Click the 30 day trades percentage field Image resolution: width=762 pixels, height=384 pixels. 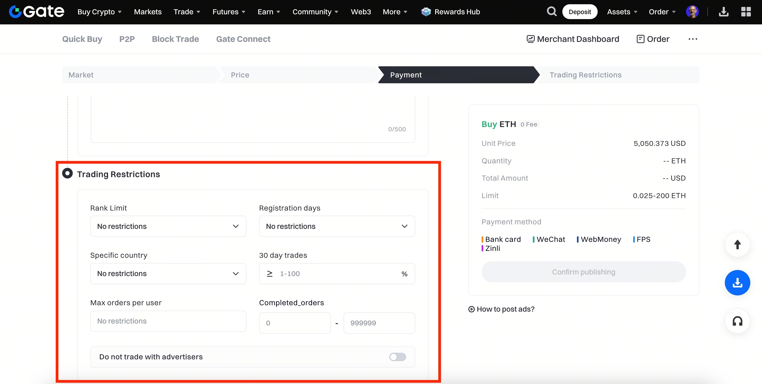click(337, 273)
